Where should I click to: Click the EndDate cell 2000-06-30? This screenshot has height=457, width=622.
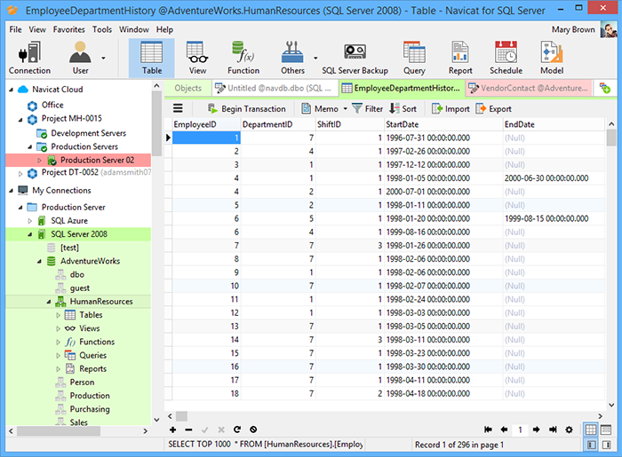pos(553,178)
